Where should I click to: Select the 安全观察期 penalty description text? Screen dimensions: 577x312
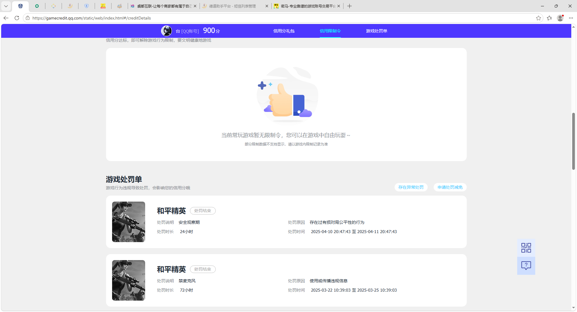(x=189, y=222)
